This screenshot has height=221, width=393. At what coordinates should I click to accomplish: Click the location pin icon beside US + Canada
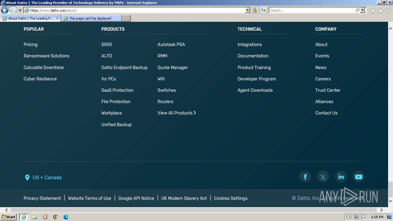[27, 177]
